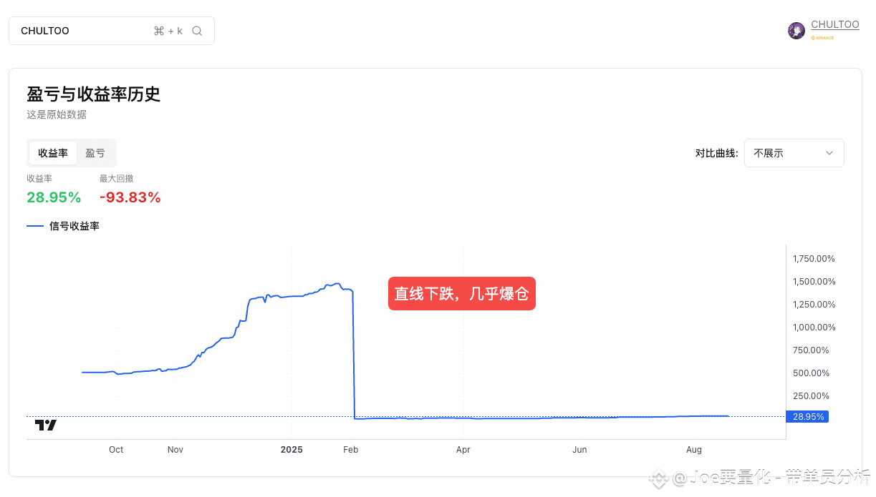Open the CHULTOO profile link
Image resolution: width=876 pixels, height=497 pixels.
coord(835,25)
